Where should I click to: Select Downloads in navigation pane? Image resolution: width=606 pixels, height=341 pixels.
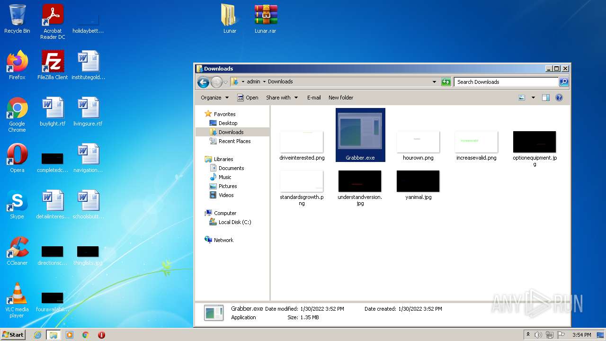231,132
